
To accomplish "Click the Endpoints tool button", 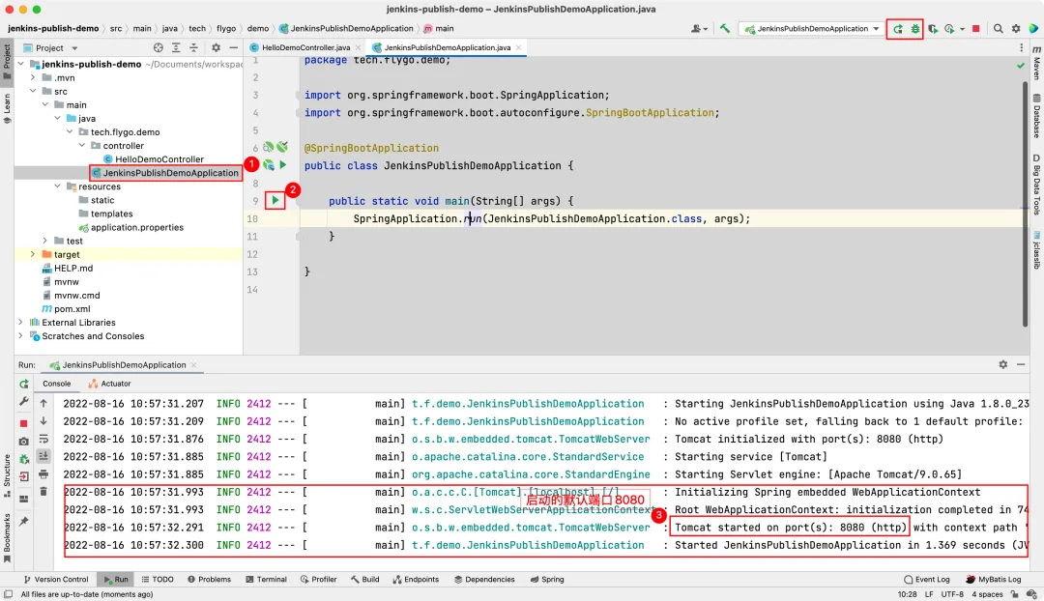I will pyautogui.click(x=416, y=579).
